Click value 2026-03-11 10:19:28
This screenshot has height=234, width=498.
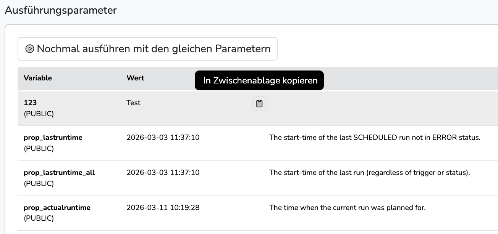[163, 208]
